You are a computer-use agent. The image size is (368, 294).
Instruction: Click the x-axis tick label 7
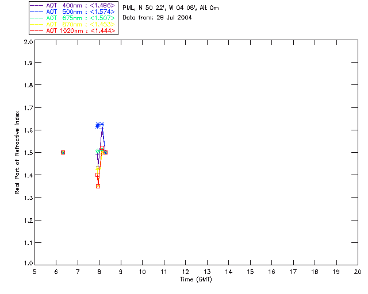(78, 272)
